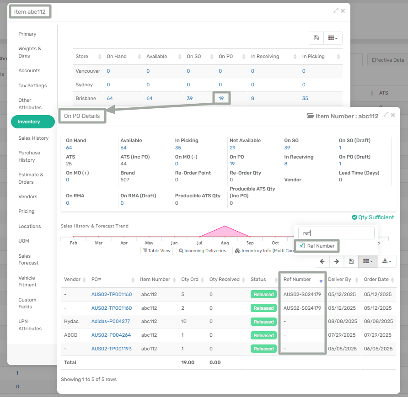408x397 pixels.
Task: Switch to the Pricing tab
Action: pos(27,211)
